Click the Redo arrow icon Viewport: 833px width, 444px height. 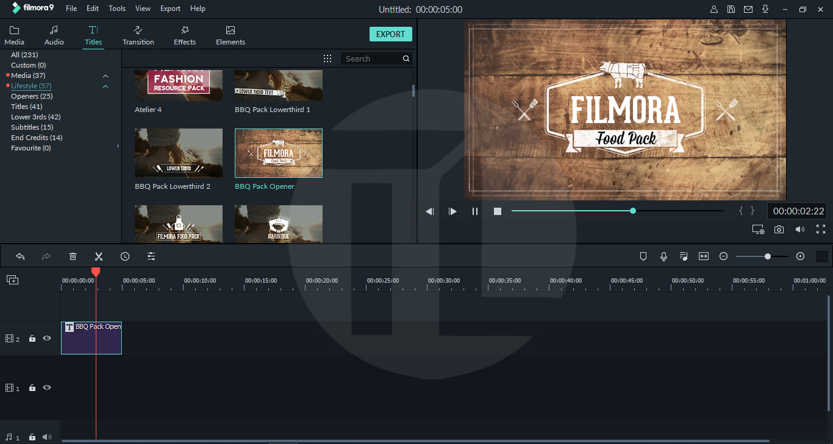pos(46,256)
